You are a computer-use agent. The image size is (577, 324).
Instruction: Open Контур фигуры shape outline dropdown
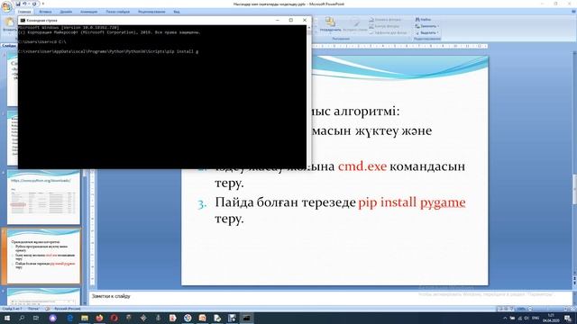(x=385, y=26)
